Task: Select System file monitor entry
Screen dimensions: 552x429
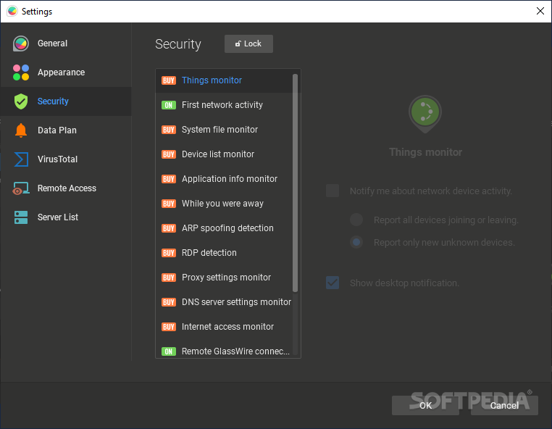Action: pyautogui.click(x=225, y=130)
